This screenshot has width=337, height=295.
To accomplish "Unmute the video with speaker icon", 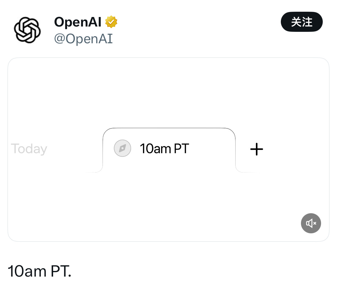I will point(311,223).
